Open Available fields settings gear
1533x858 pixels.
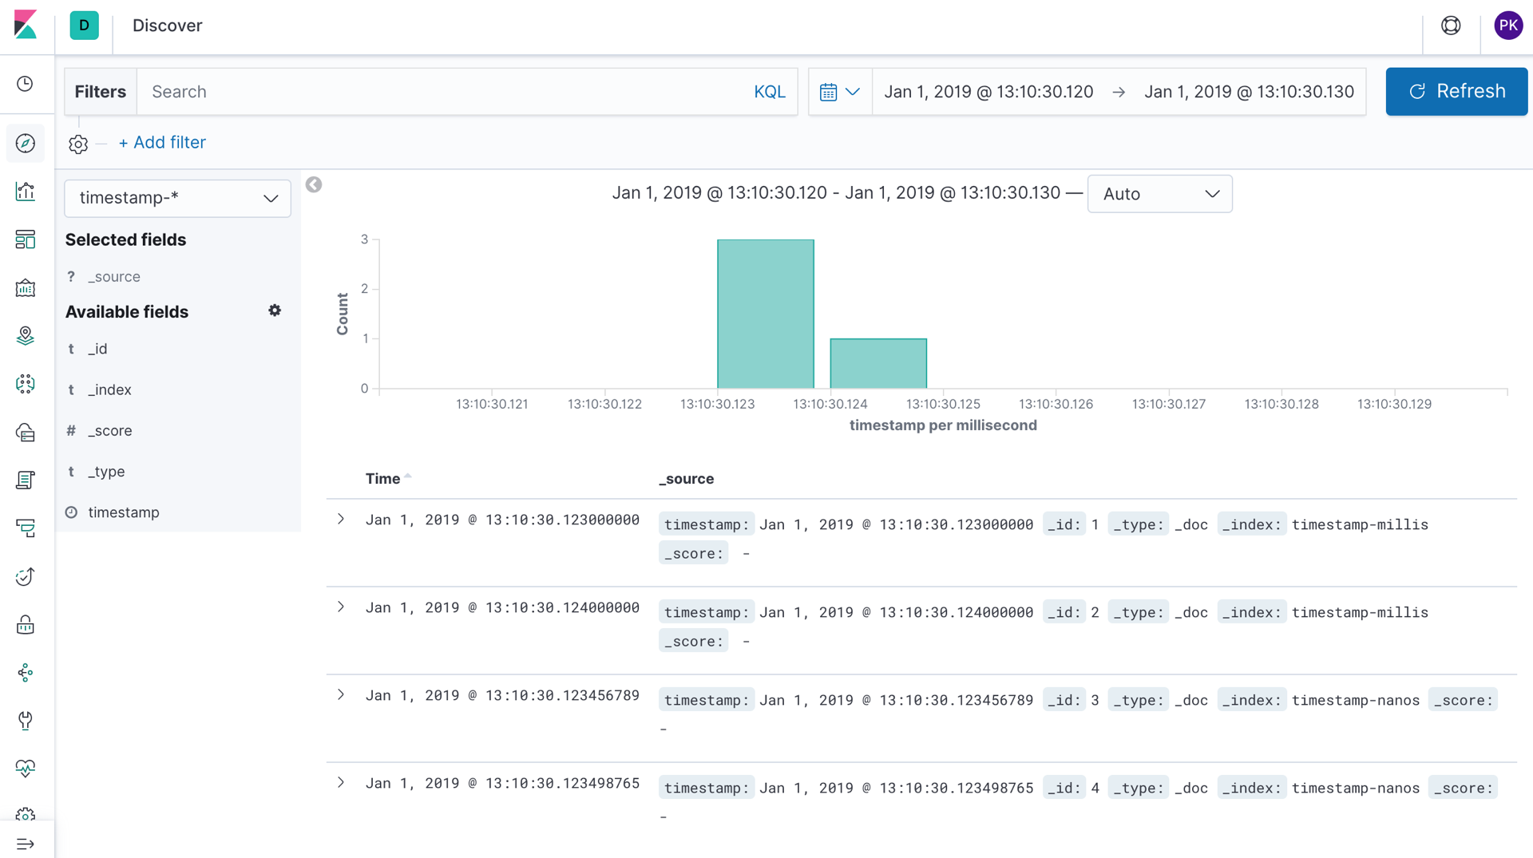[x=275, y=310]
